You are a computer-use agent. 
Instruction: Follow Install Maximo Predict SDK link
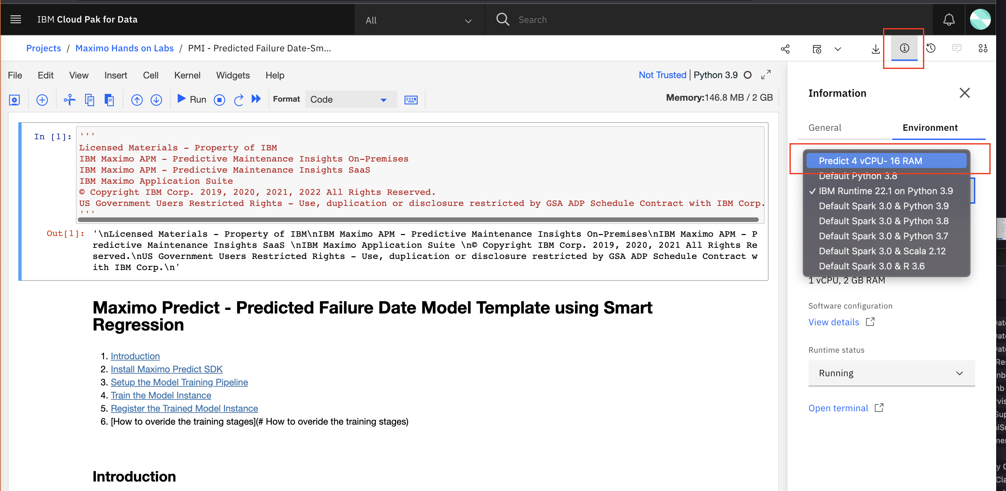click(x=166, y=369)
